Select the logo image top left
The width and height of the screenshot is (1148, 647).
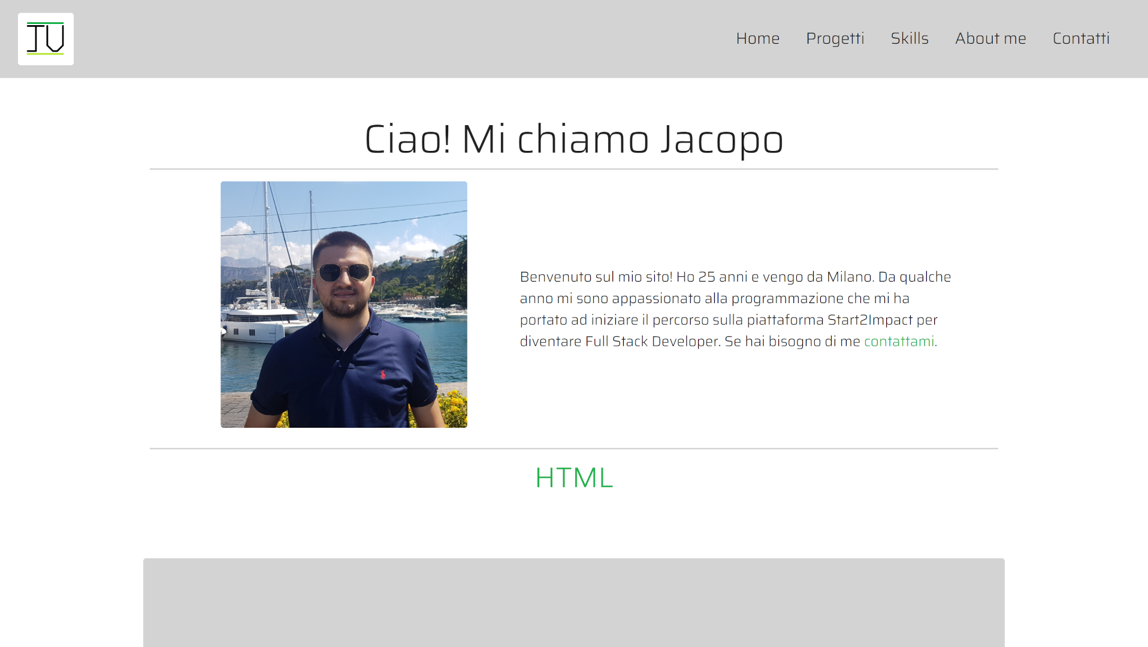pos(46,38)
